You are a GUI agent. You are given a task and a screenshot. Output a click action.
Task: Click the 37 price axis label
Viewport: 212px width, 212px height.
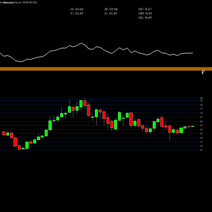pos(201,142)
